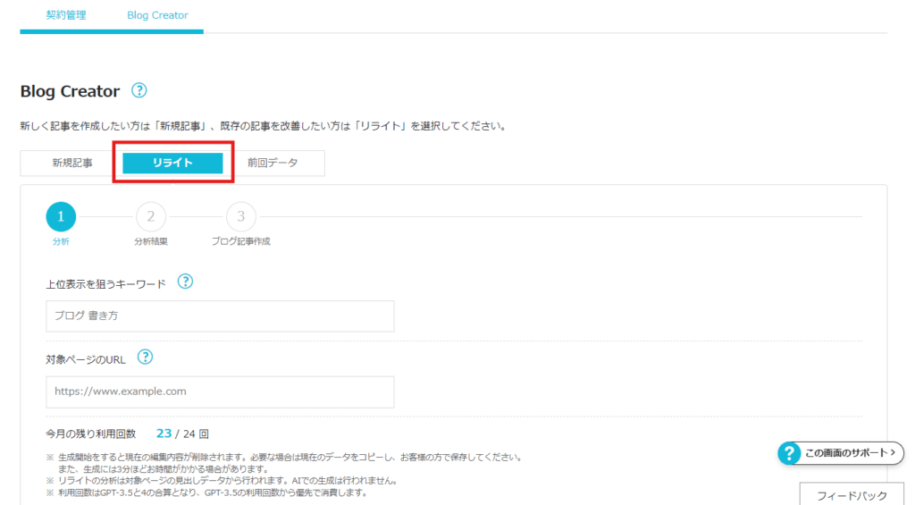Screen dimensions: 915x505
Task: Open the この画面のサポート button text
Action: tap(845, 453)
